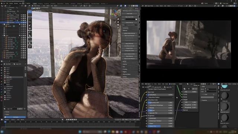Activate the Select Box tool
This screenshot has height=134, width=238.
point(30,12)
